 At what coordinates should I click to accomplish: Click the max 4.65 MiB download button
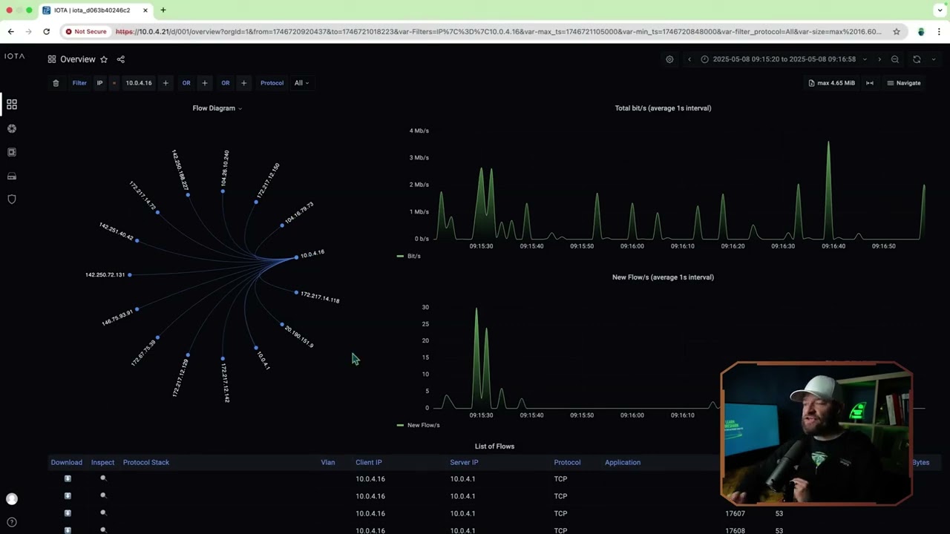coord(831,83)
